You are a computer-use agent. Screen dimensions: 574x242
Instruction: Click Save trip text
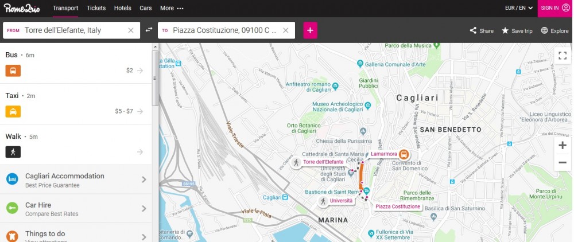522,31
